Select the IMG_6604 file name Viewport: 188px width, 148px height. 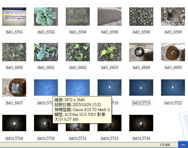pyautogui.click(x=141, y=68)
